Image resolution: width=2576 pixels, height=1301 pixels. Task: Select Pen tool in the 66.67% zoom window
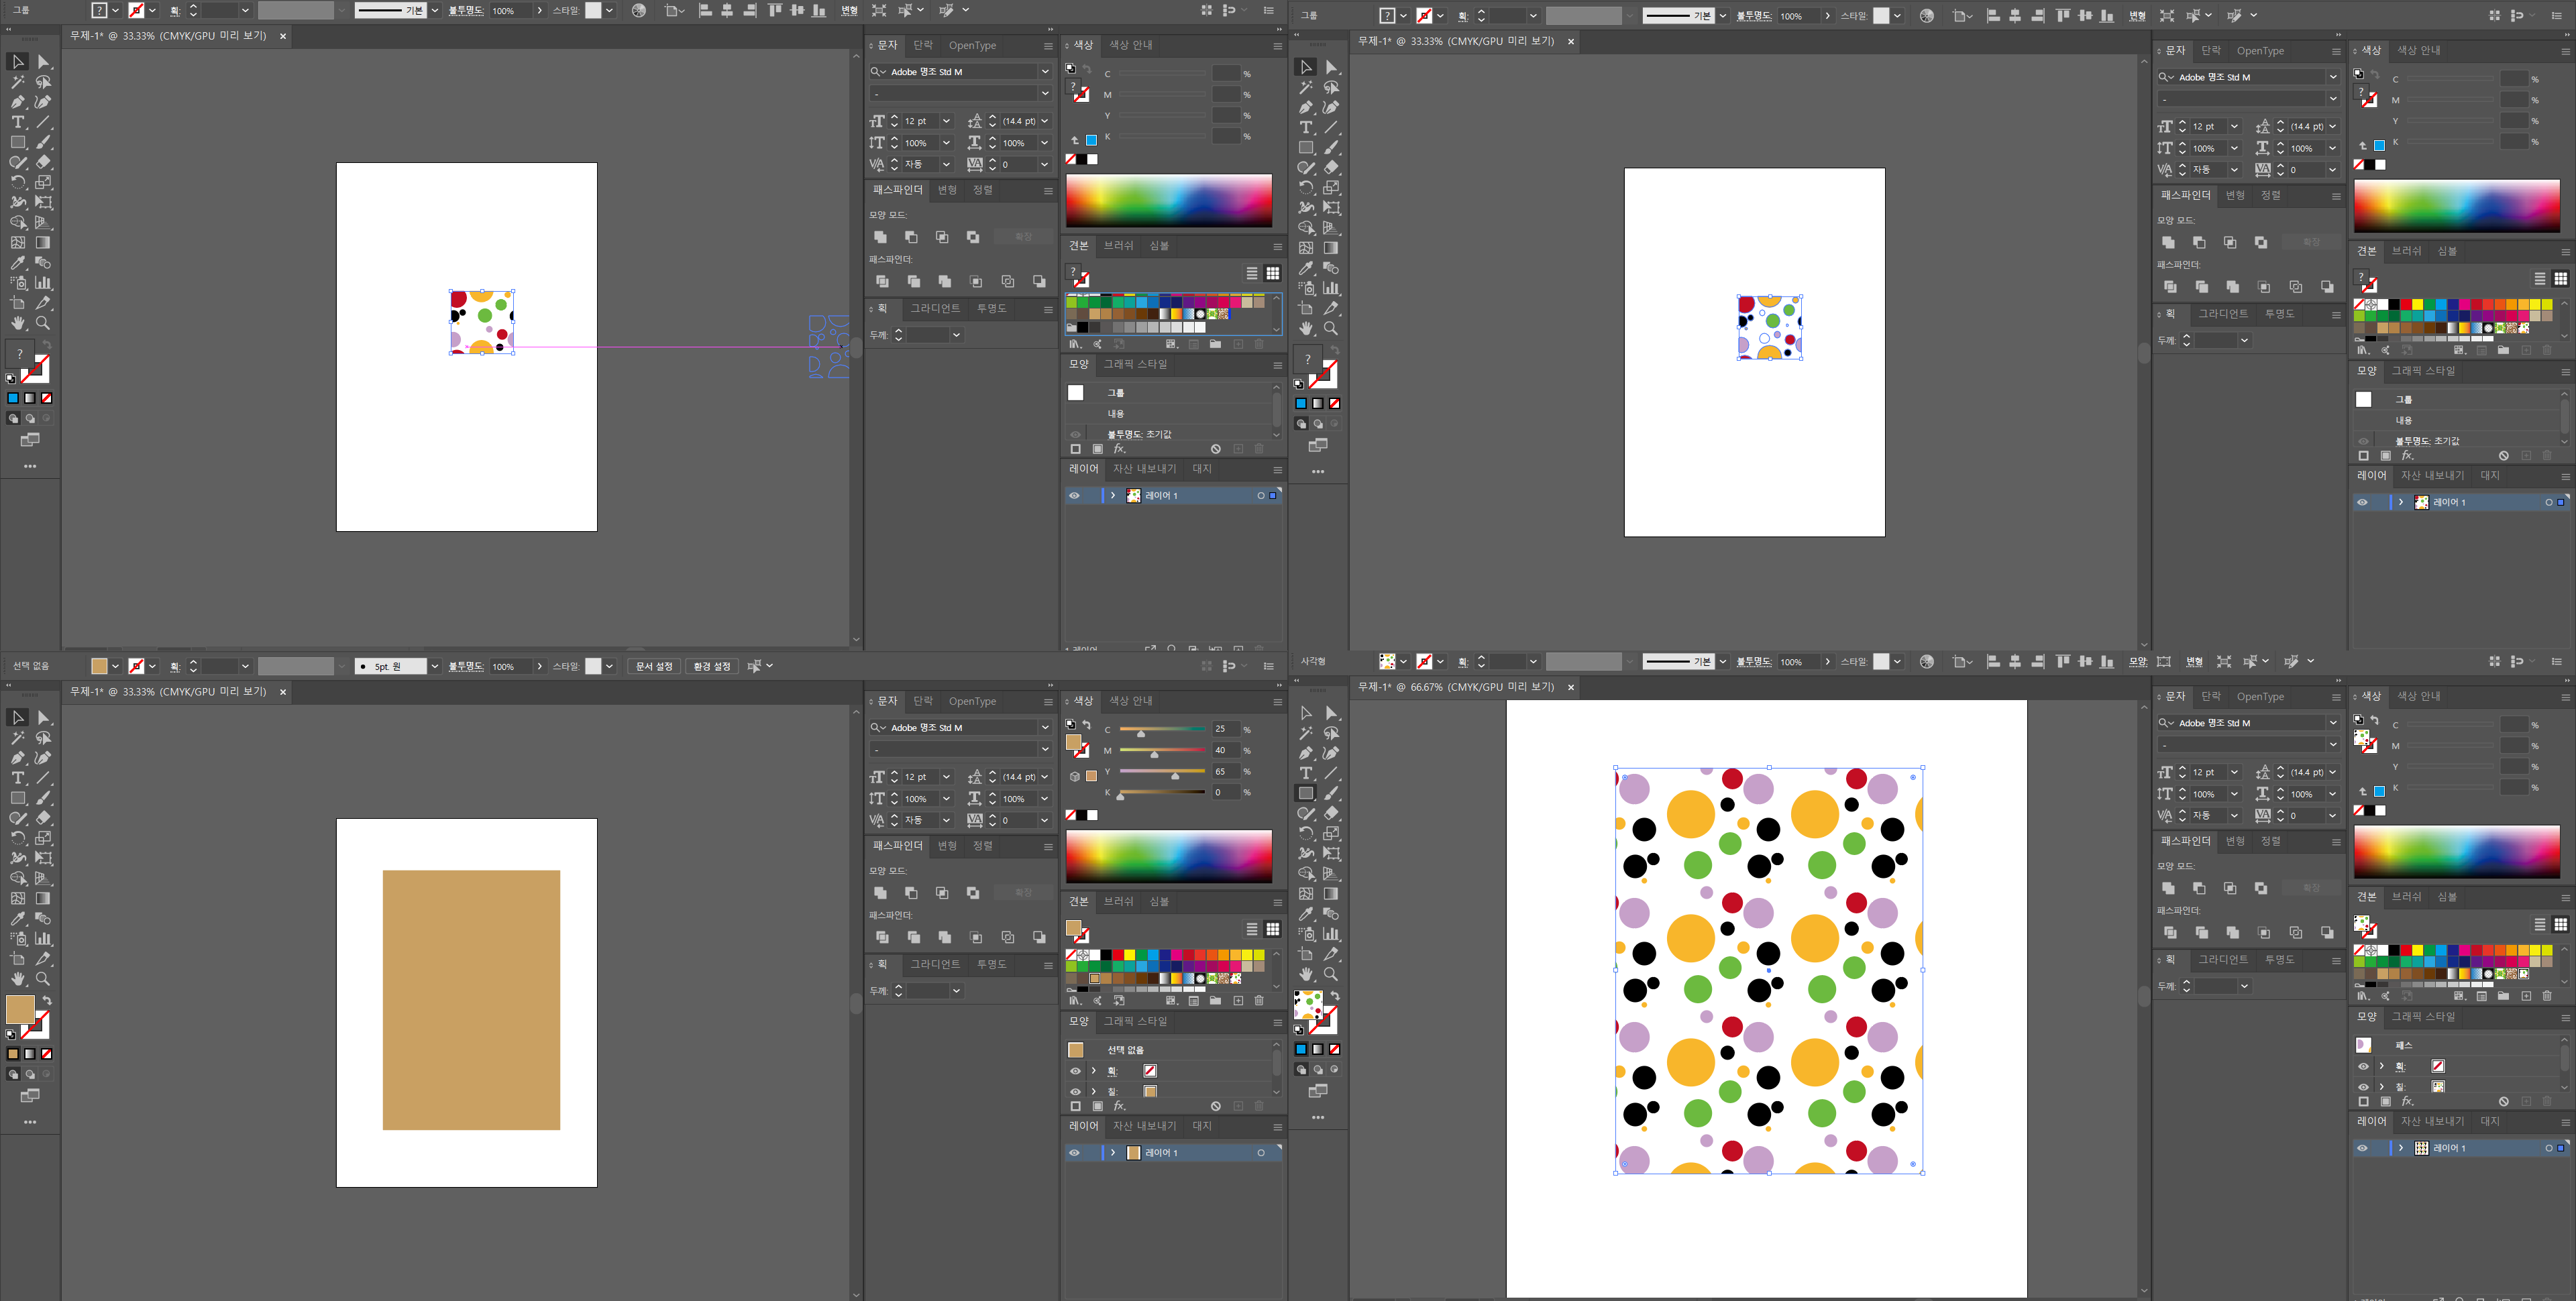click(1305, 753)
